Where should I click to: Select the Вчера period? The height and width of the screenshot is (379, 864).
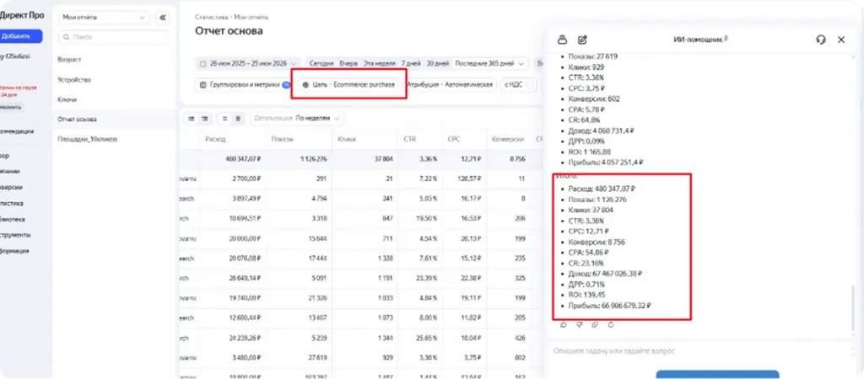[348, 63]
